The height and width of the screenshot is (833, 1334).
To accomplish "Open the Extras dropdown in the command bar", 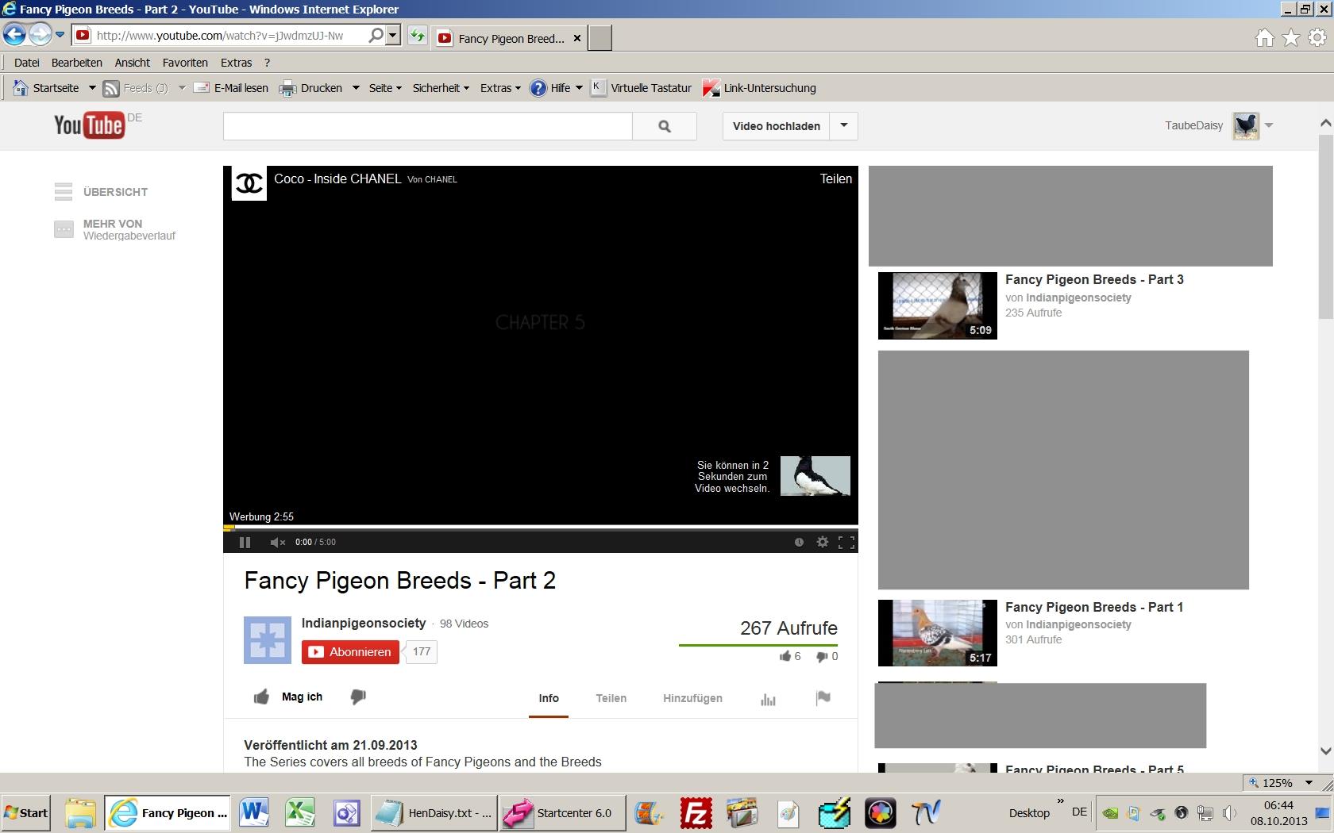I will pos(500,88).
